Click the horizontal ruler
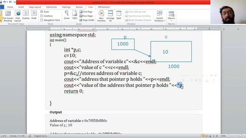Image resolution: width=246 pixels, height=138 pixels. (x=124, y=28)
